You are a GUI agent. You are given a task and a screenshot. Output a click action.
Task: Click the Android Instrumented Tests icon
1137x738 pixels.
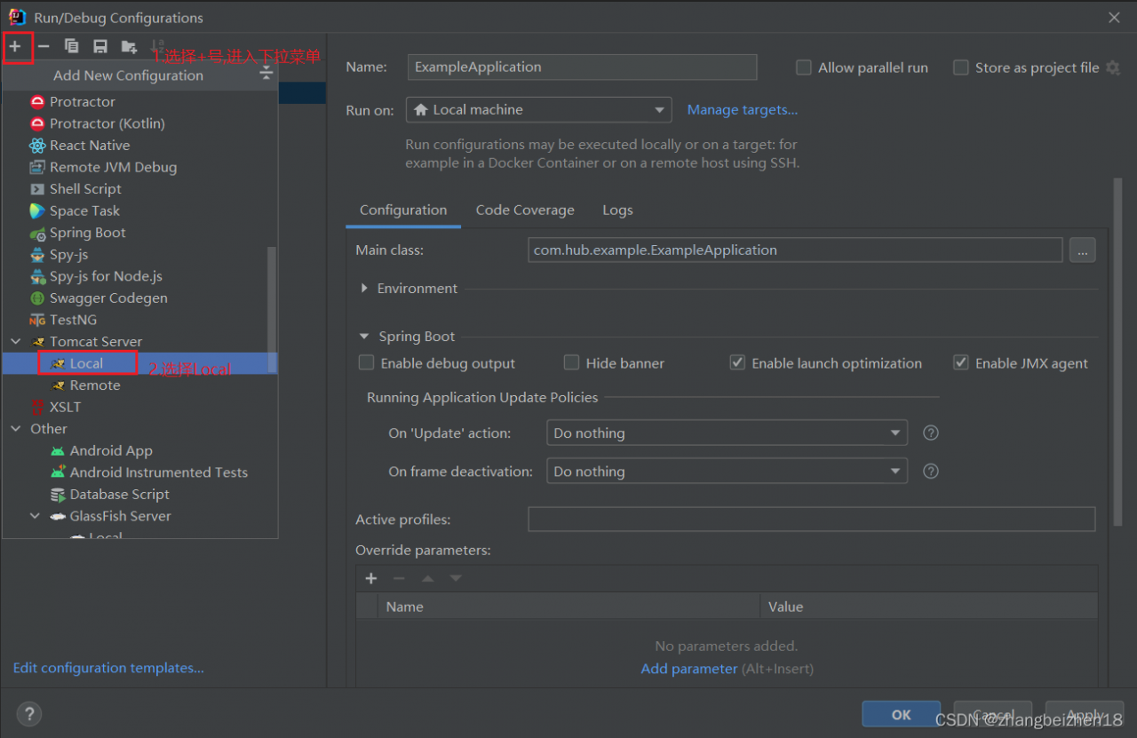[58, 472]
